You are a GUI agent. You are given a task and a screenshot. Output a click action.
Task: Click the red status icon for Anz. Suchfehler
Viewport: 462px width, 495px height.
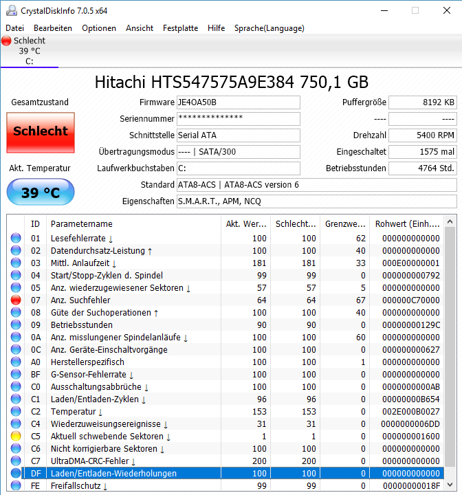[x=16, y=300]
